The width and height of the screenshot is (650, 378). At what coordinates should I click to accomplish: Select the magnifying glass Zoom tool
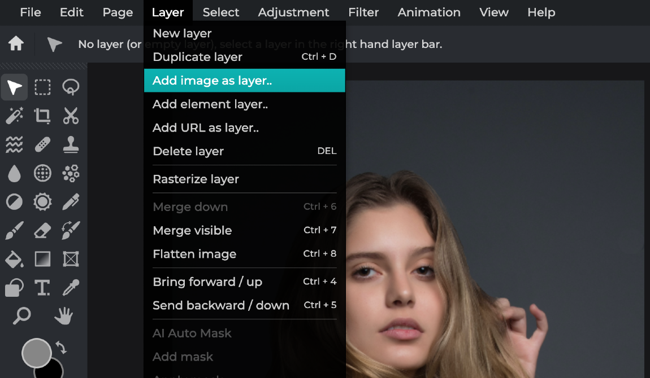pos(21,316)
